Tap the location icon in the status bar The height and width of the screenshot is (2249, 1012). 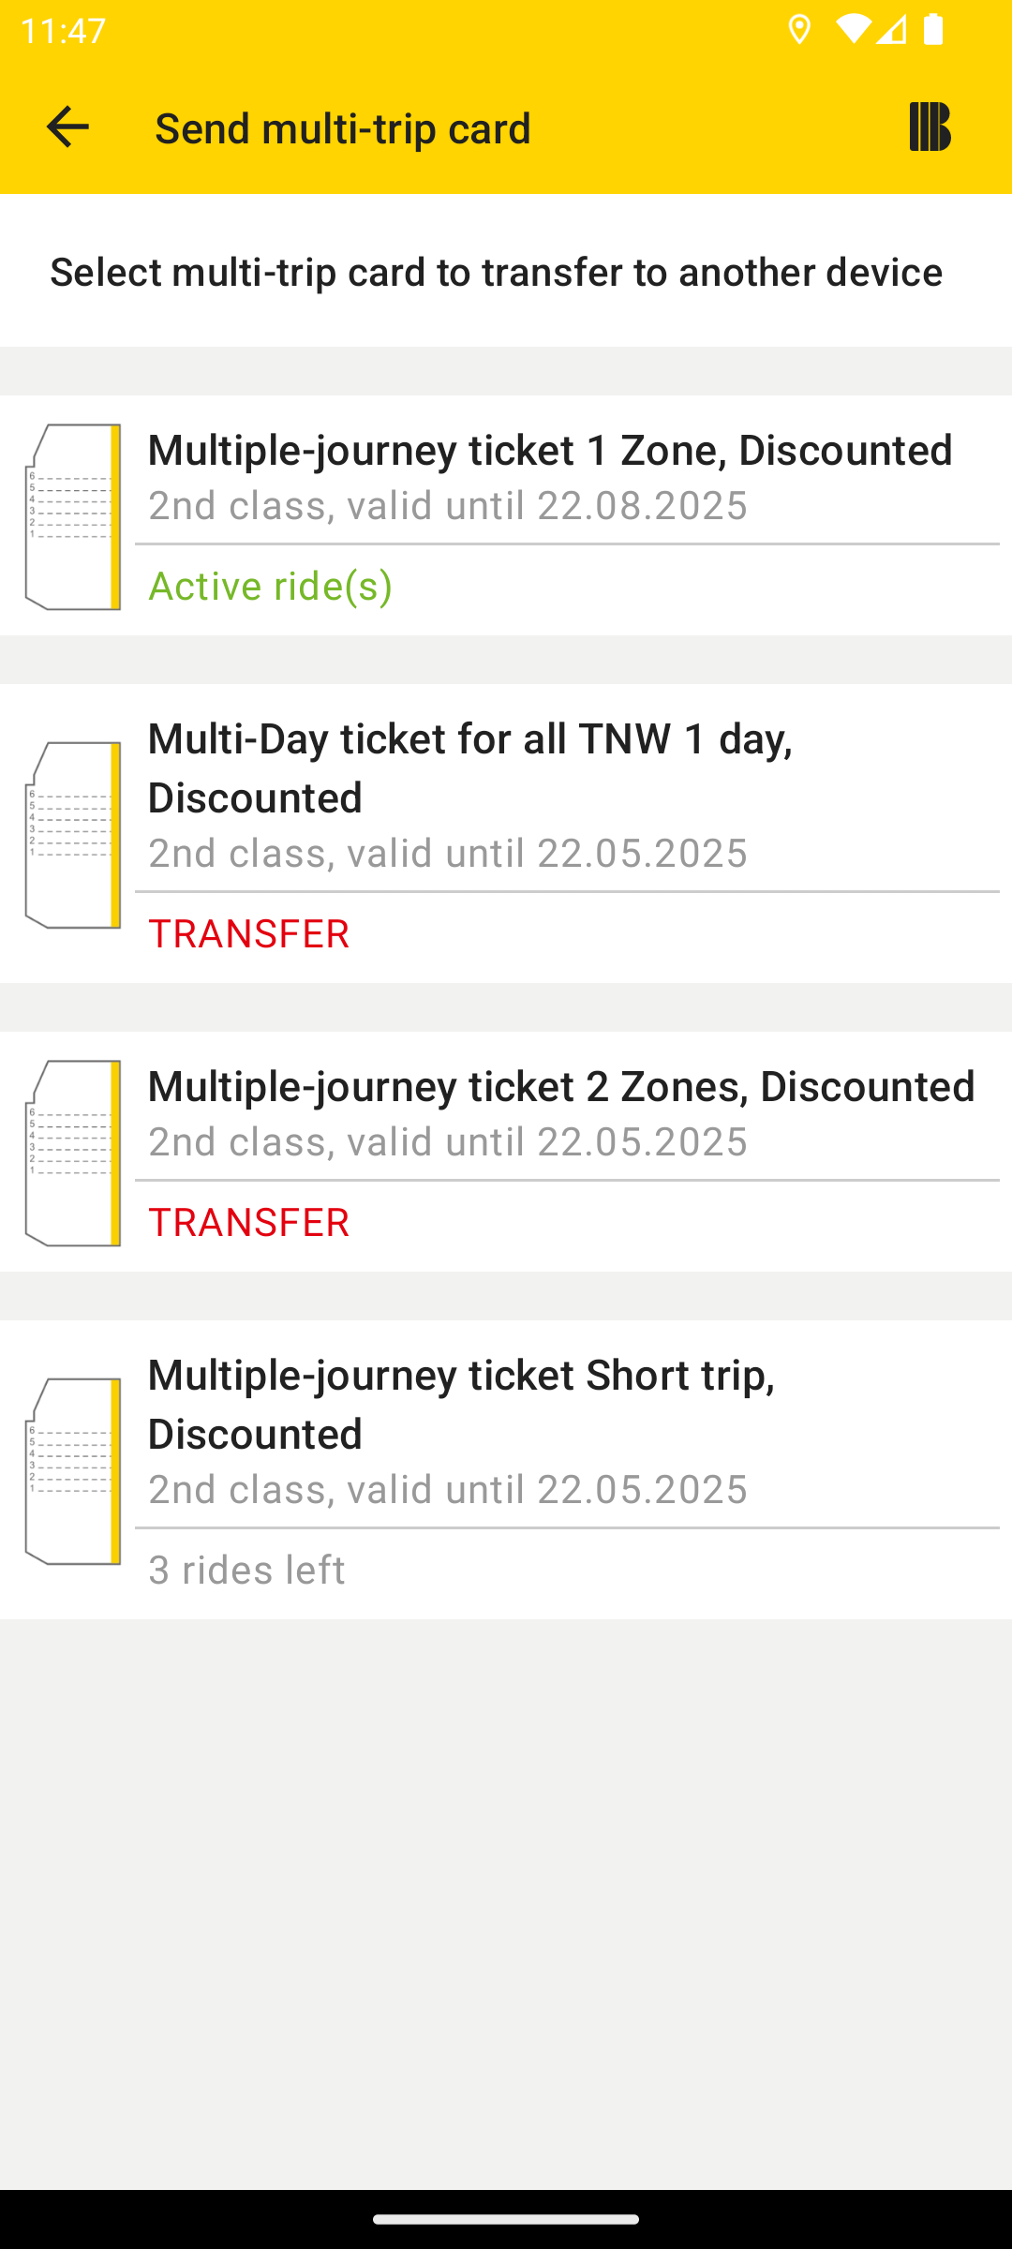point(799,30)
